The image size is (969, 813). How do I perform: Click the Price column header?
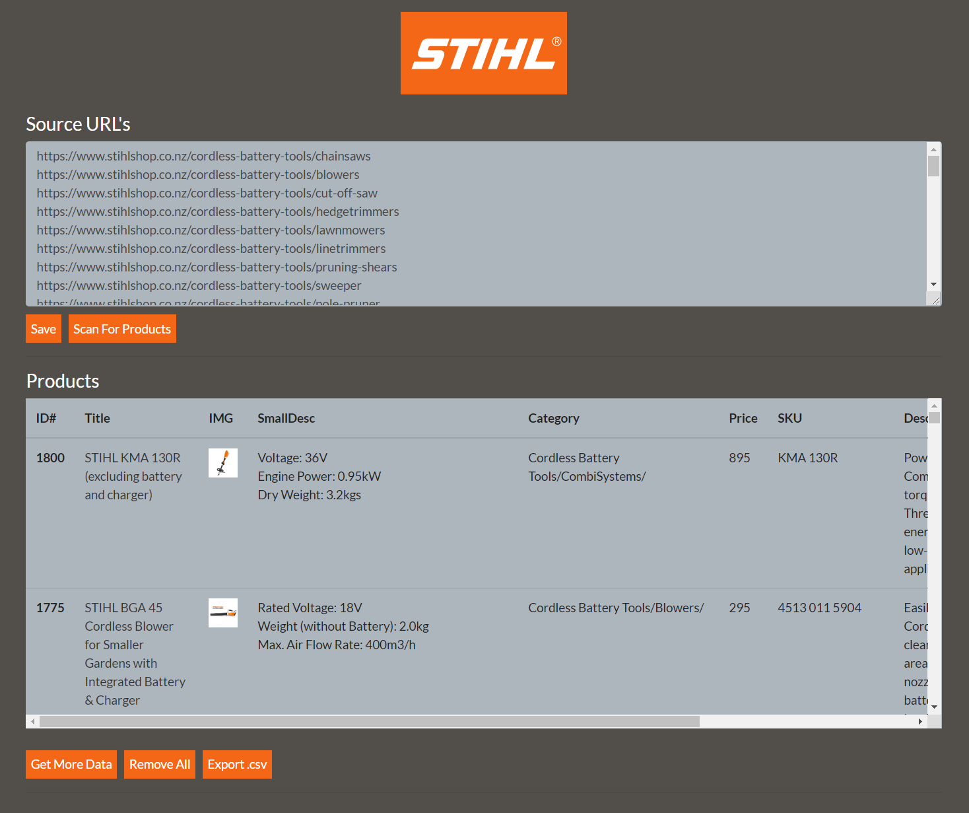point(743,418)
